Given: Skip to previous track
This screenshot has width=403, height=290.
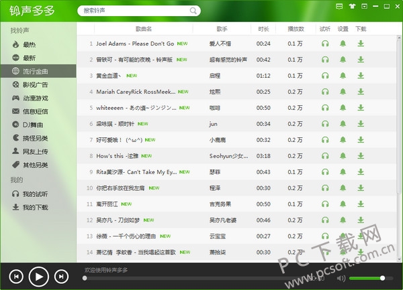Looking at the screenshot, I should click(x=16, y=277).
